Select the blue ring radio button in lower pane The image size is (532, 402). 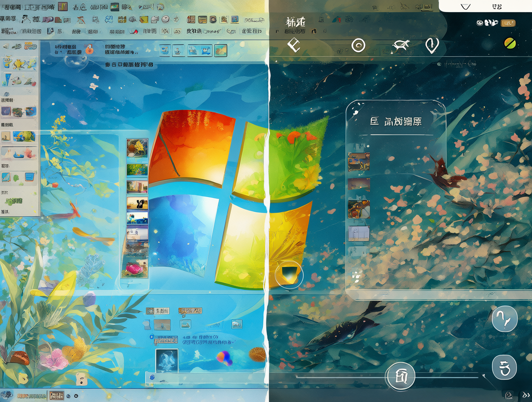pos(152,337)
